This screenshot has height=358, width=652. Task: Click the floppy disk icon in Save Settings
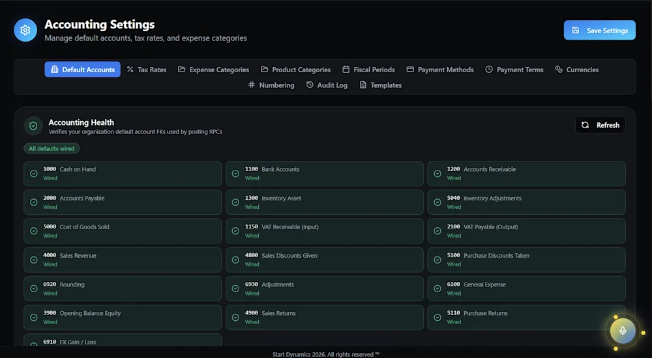[576, 31]
